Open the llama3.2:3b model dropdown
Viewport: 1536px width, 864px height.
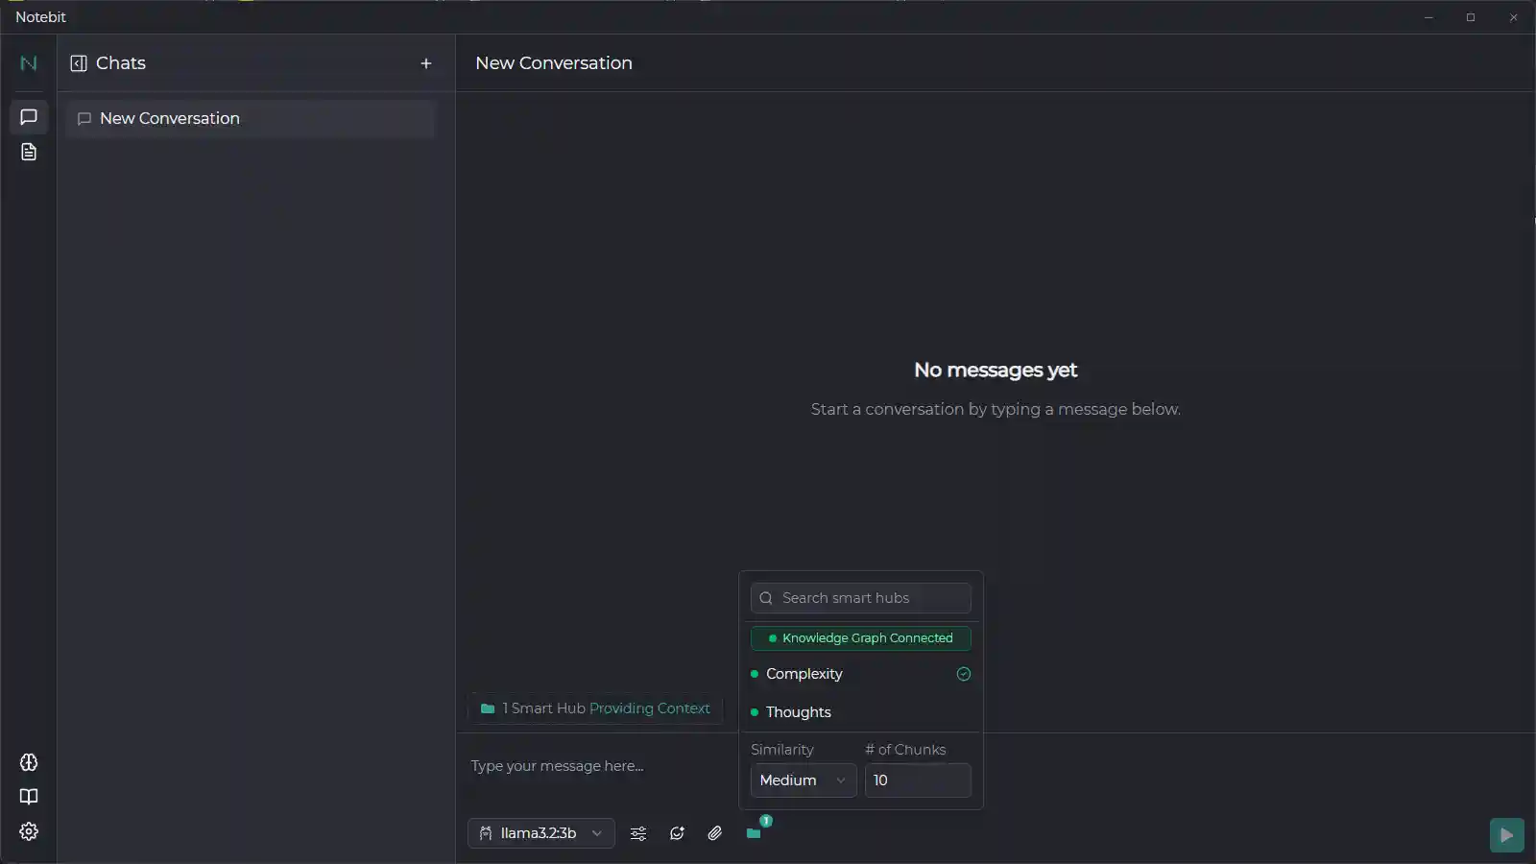540,833
